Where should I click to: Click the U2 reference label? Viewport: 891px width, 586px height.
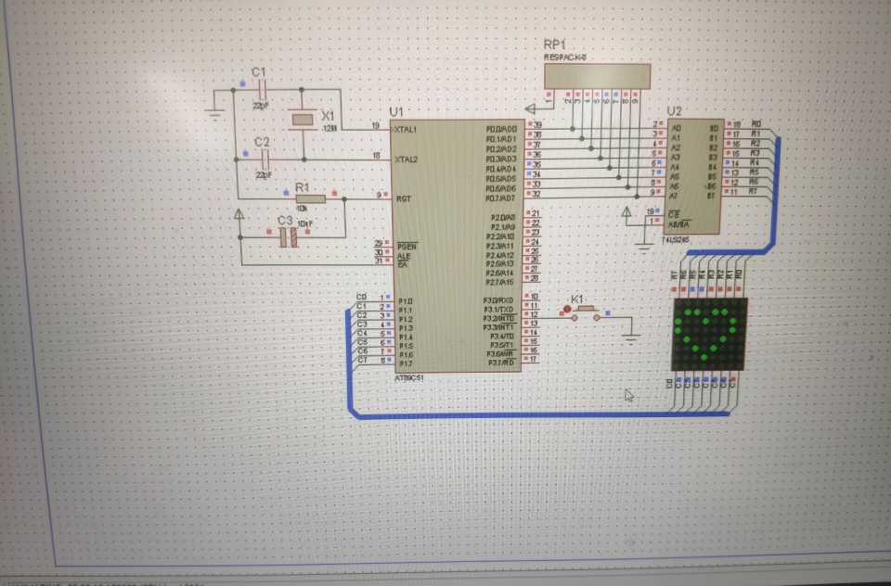(x=674, y=111)
